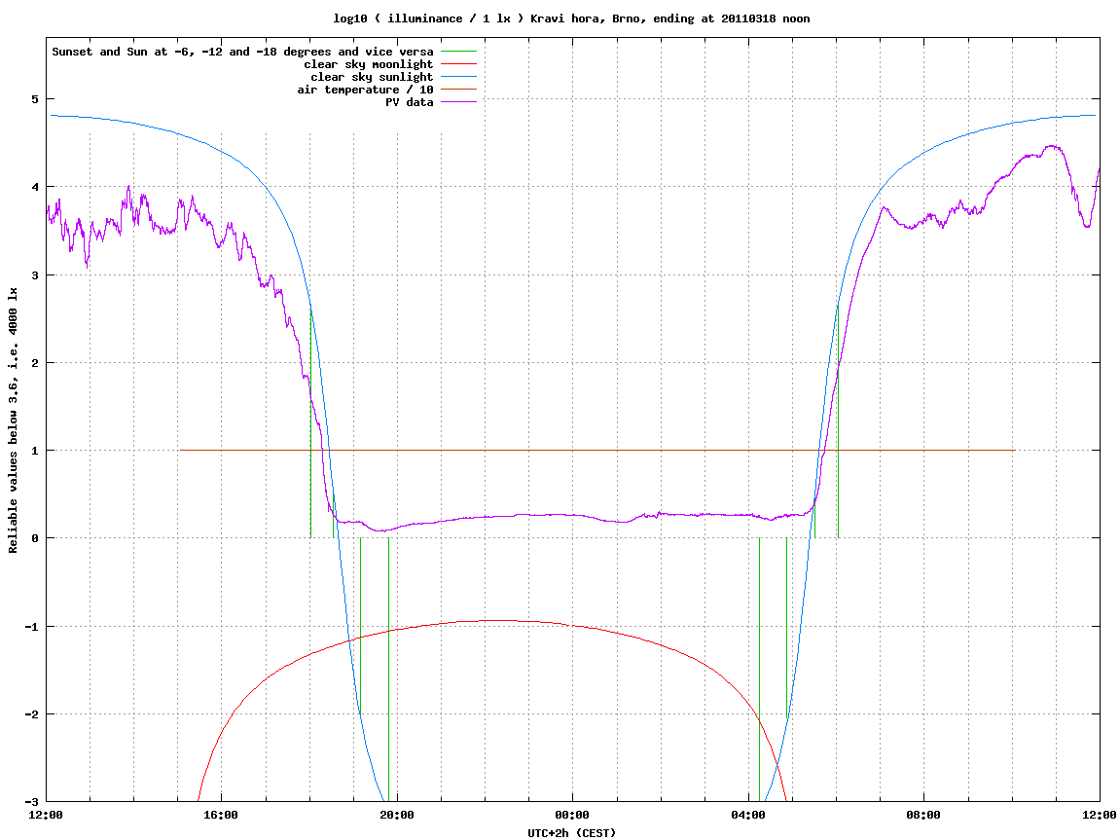
Task: Click the y-axis tick label 2
Action: 34,363
